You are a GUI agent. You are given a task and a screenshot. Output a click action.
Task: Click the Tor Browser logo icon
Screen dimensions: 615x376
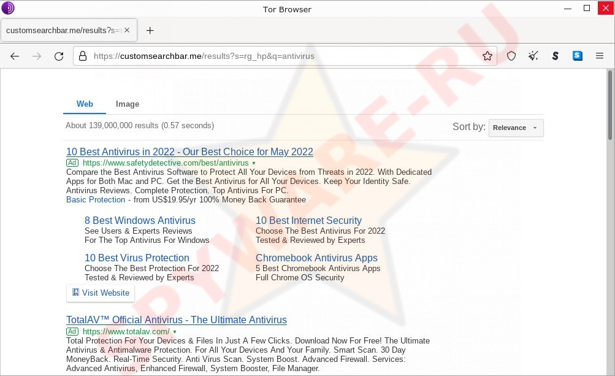(x=8, y=8)
